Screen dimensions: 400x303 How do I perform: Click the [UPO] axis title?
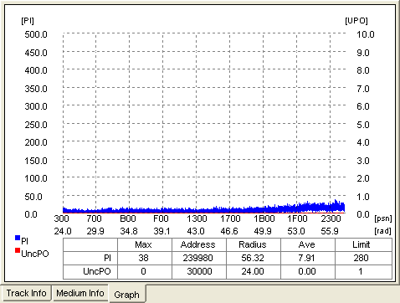coord(356,21)
